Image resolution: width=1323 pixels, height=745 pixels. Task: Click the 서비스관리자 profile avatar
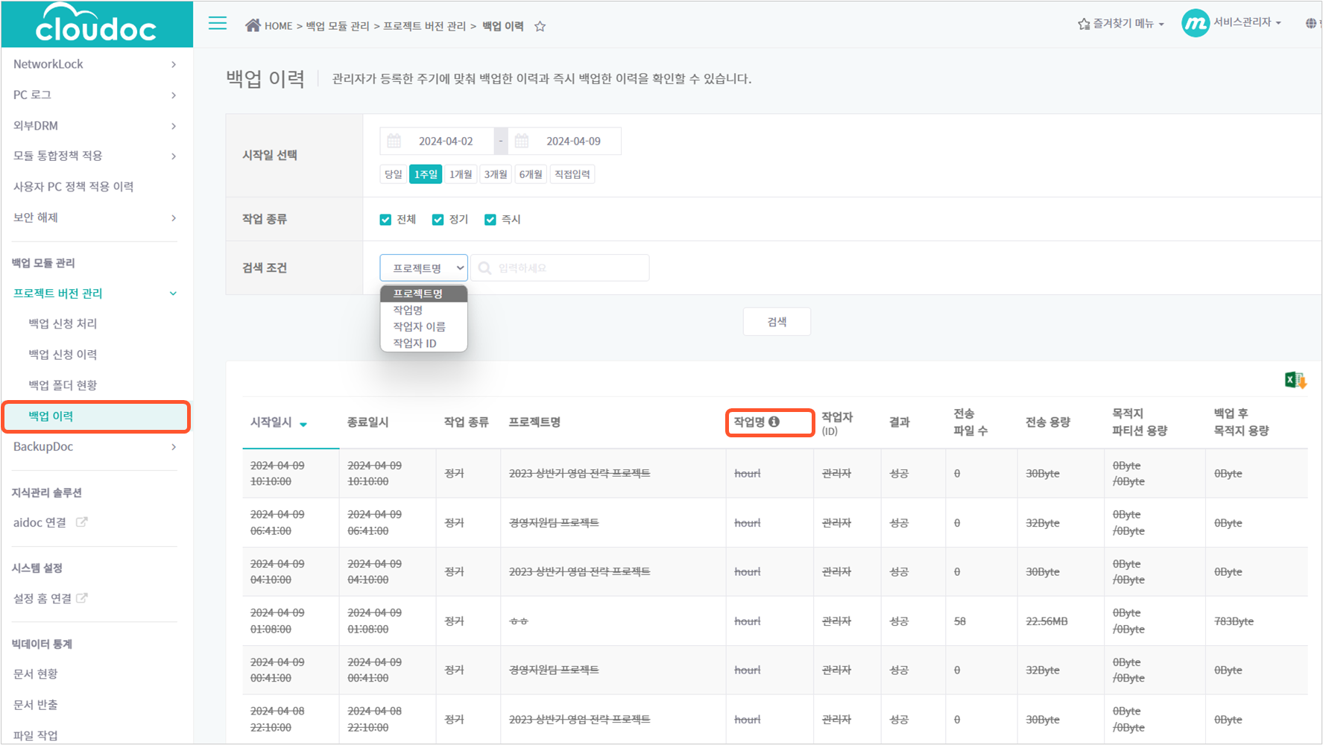[x=1196, y=23]
